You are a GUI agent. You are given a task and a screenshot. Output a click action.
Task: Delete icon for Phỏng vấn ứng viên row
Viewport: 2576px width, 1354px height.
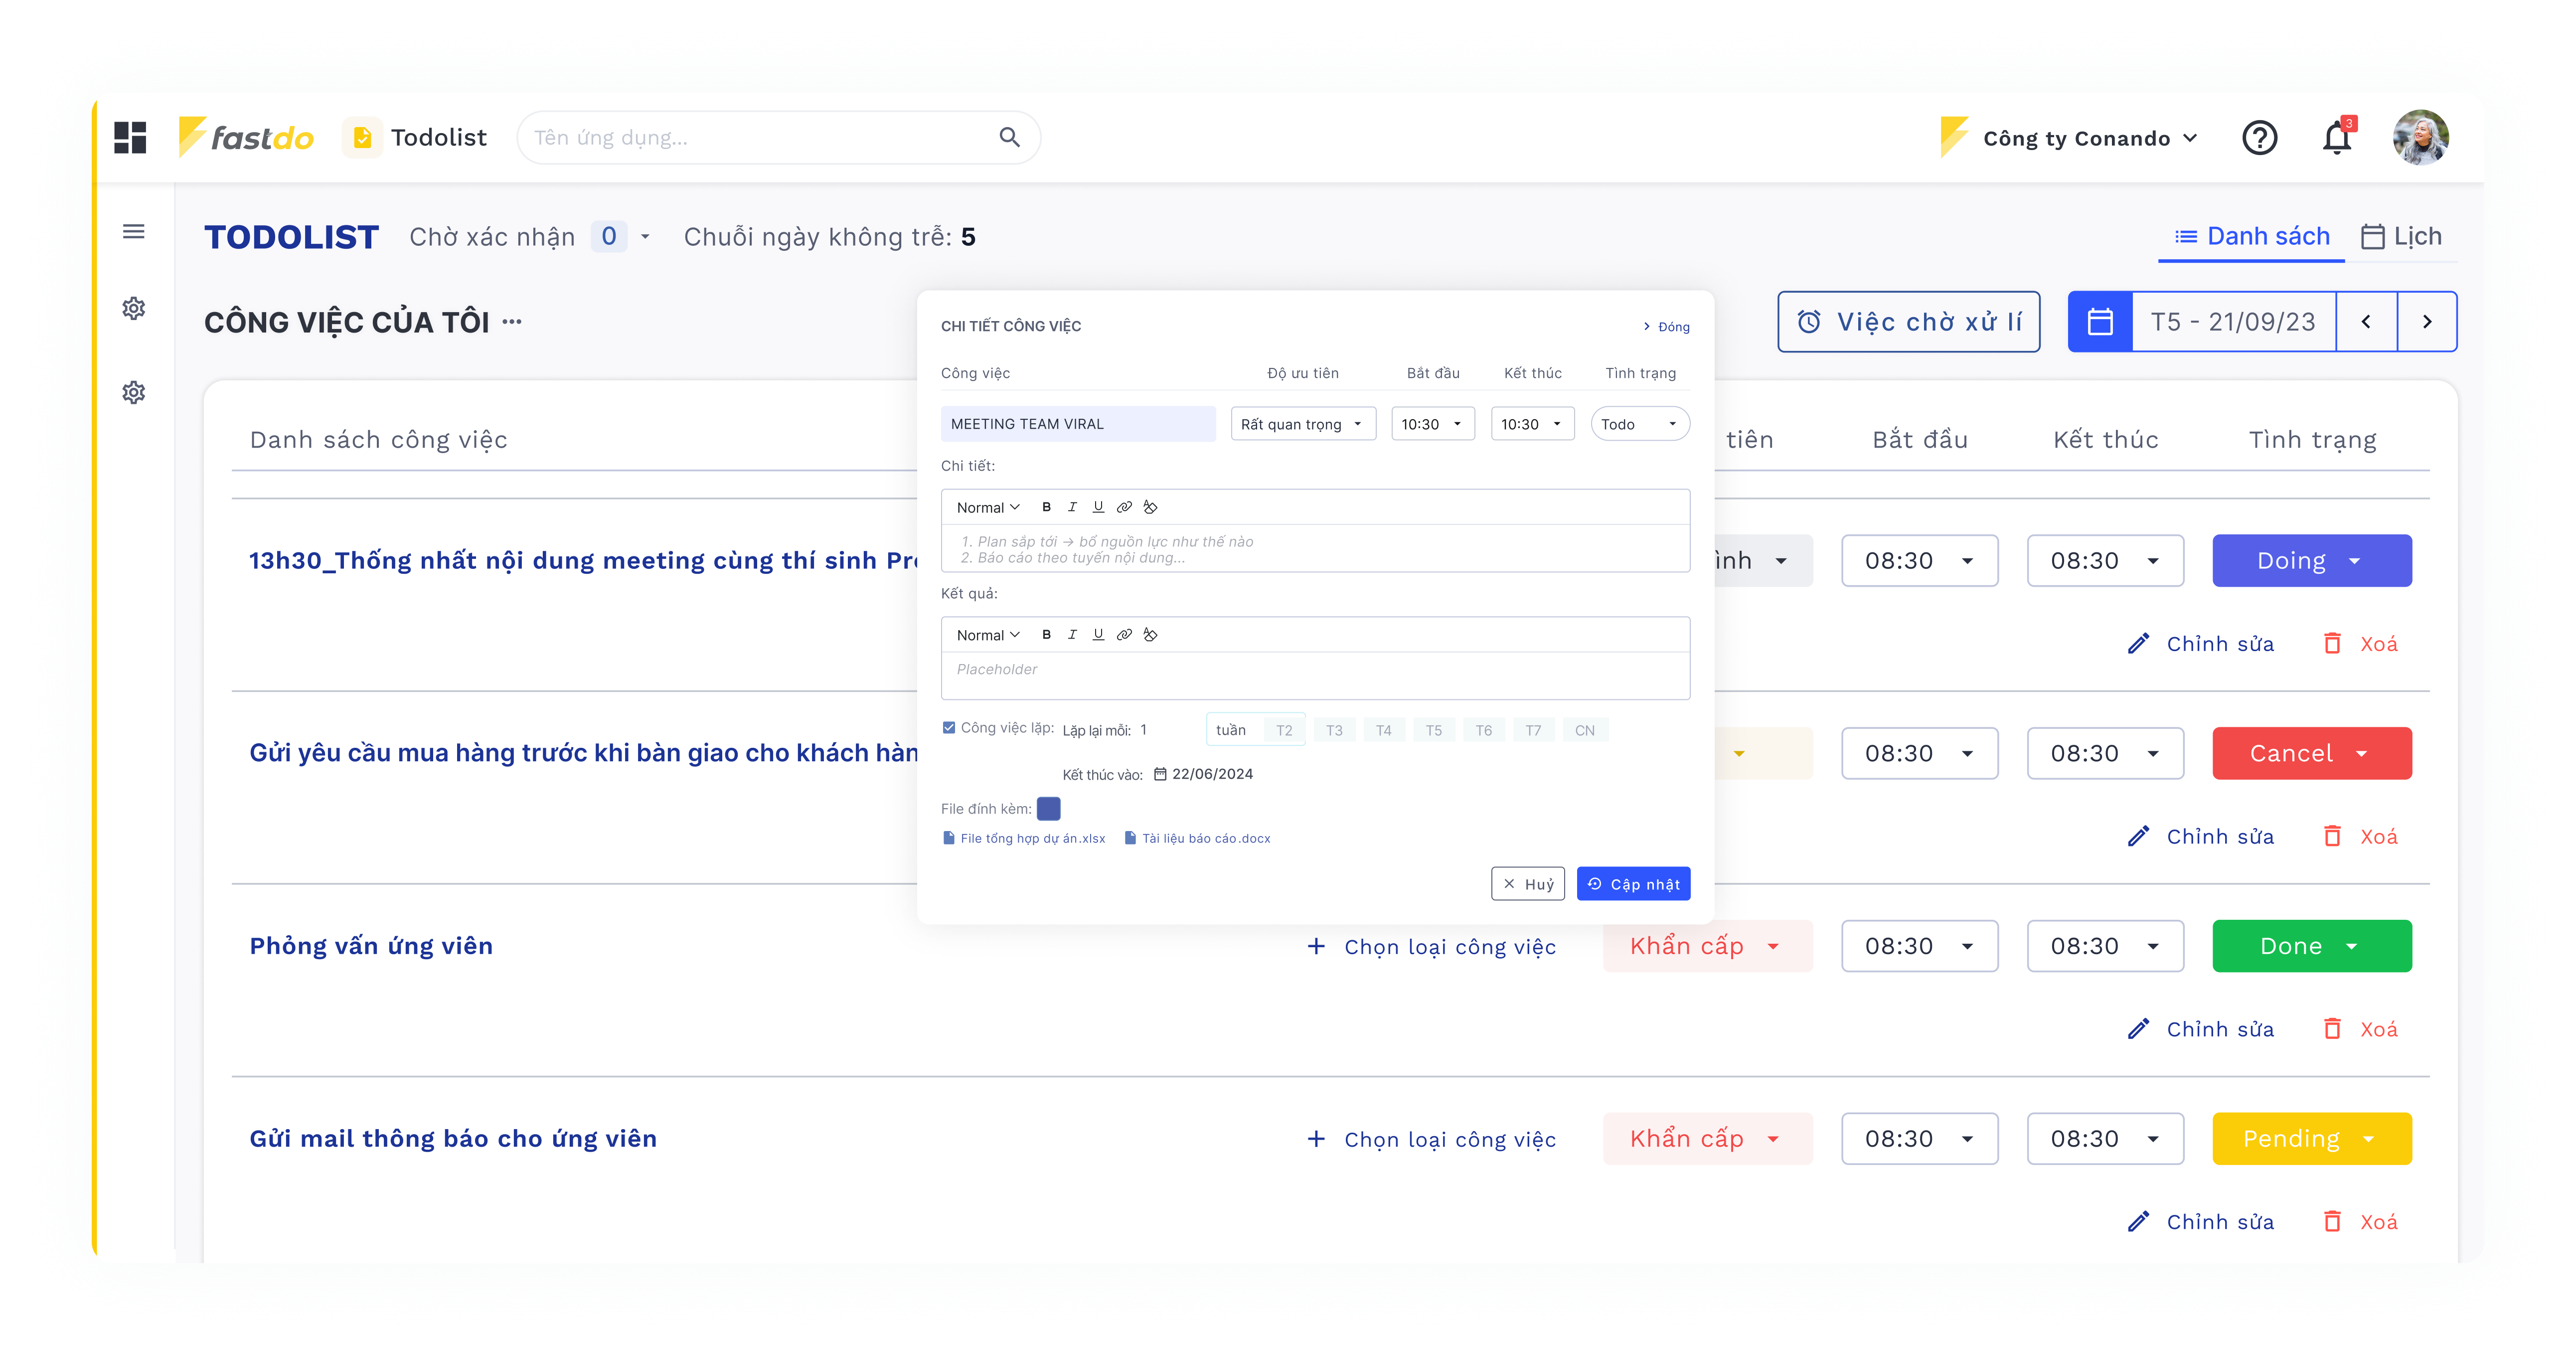(x=2332, y=1029)
